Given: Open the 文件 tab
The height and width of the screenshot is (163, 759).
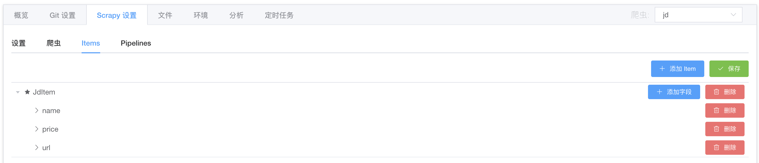Looking at the screenshot, I should click(x=165, y=15).
